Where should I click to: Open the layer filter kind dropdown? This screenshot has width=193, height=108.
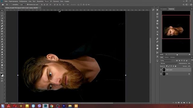pos(166,61)
